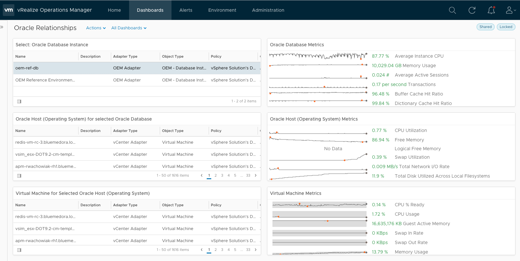The image size is (520, 261).
Task: Click the Transactions per second sparkline
Action: point(318,87)
